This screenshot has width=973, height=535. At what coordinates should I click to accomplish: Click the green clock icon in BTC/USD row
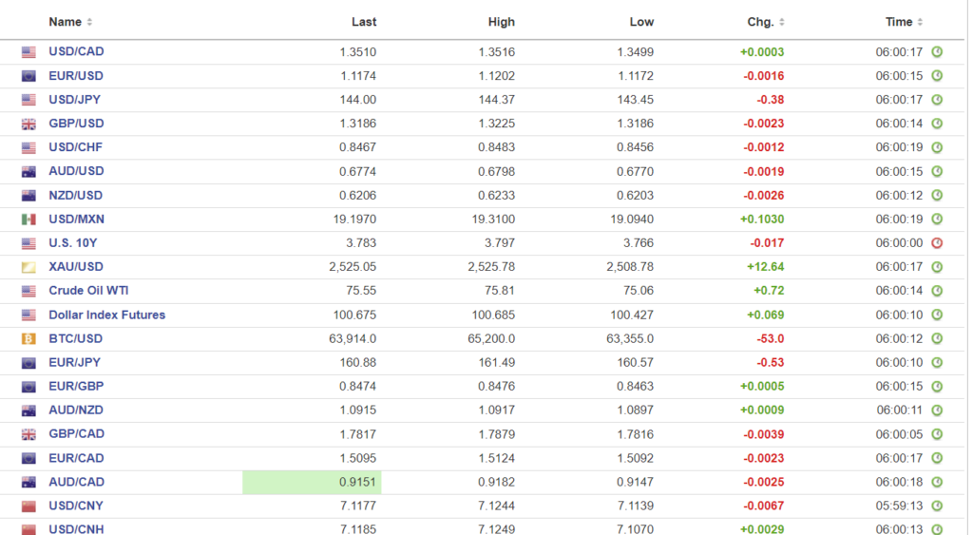pyautogui.click(x=937, y=339)
